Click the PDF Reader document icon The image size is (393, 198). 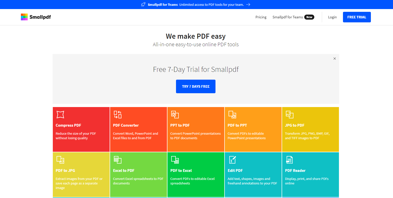coord(290,160)
